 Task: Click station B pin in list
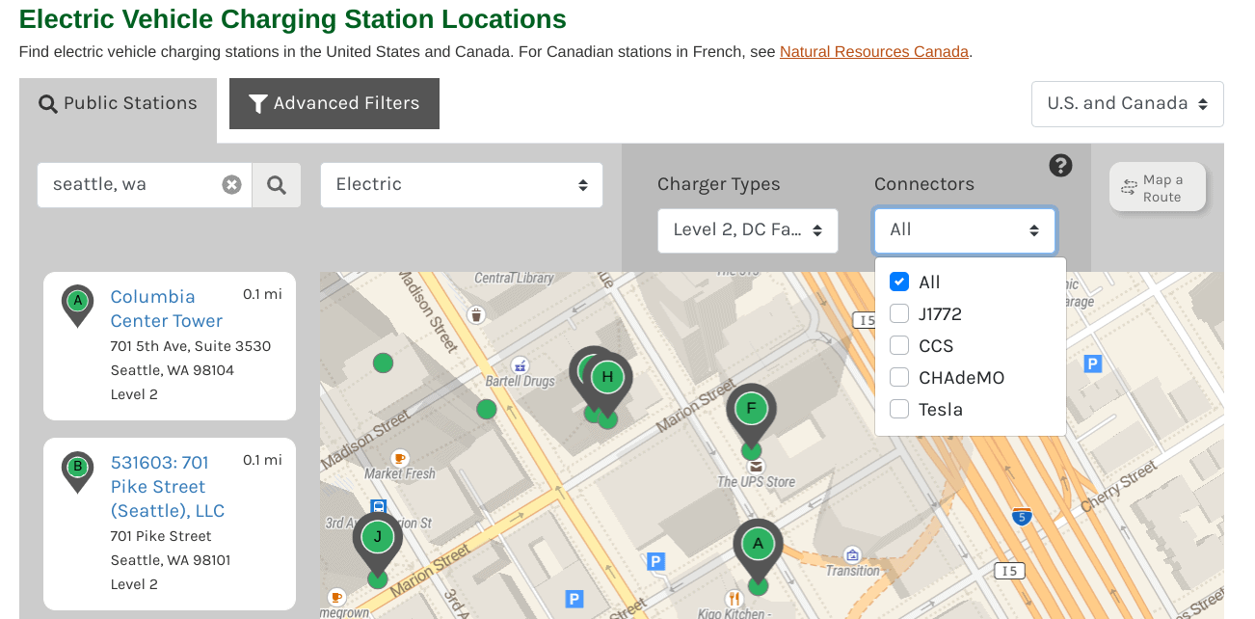77,470
